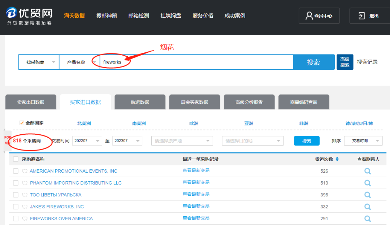The image size is (390, 225).
Task: Toggle the 全部国家 checkbox
Action: pos(22,123)
